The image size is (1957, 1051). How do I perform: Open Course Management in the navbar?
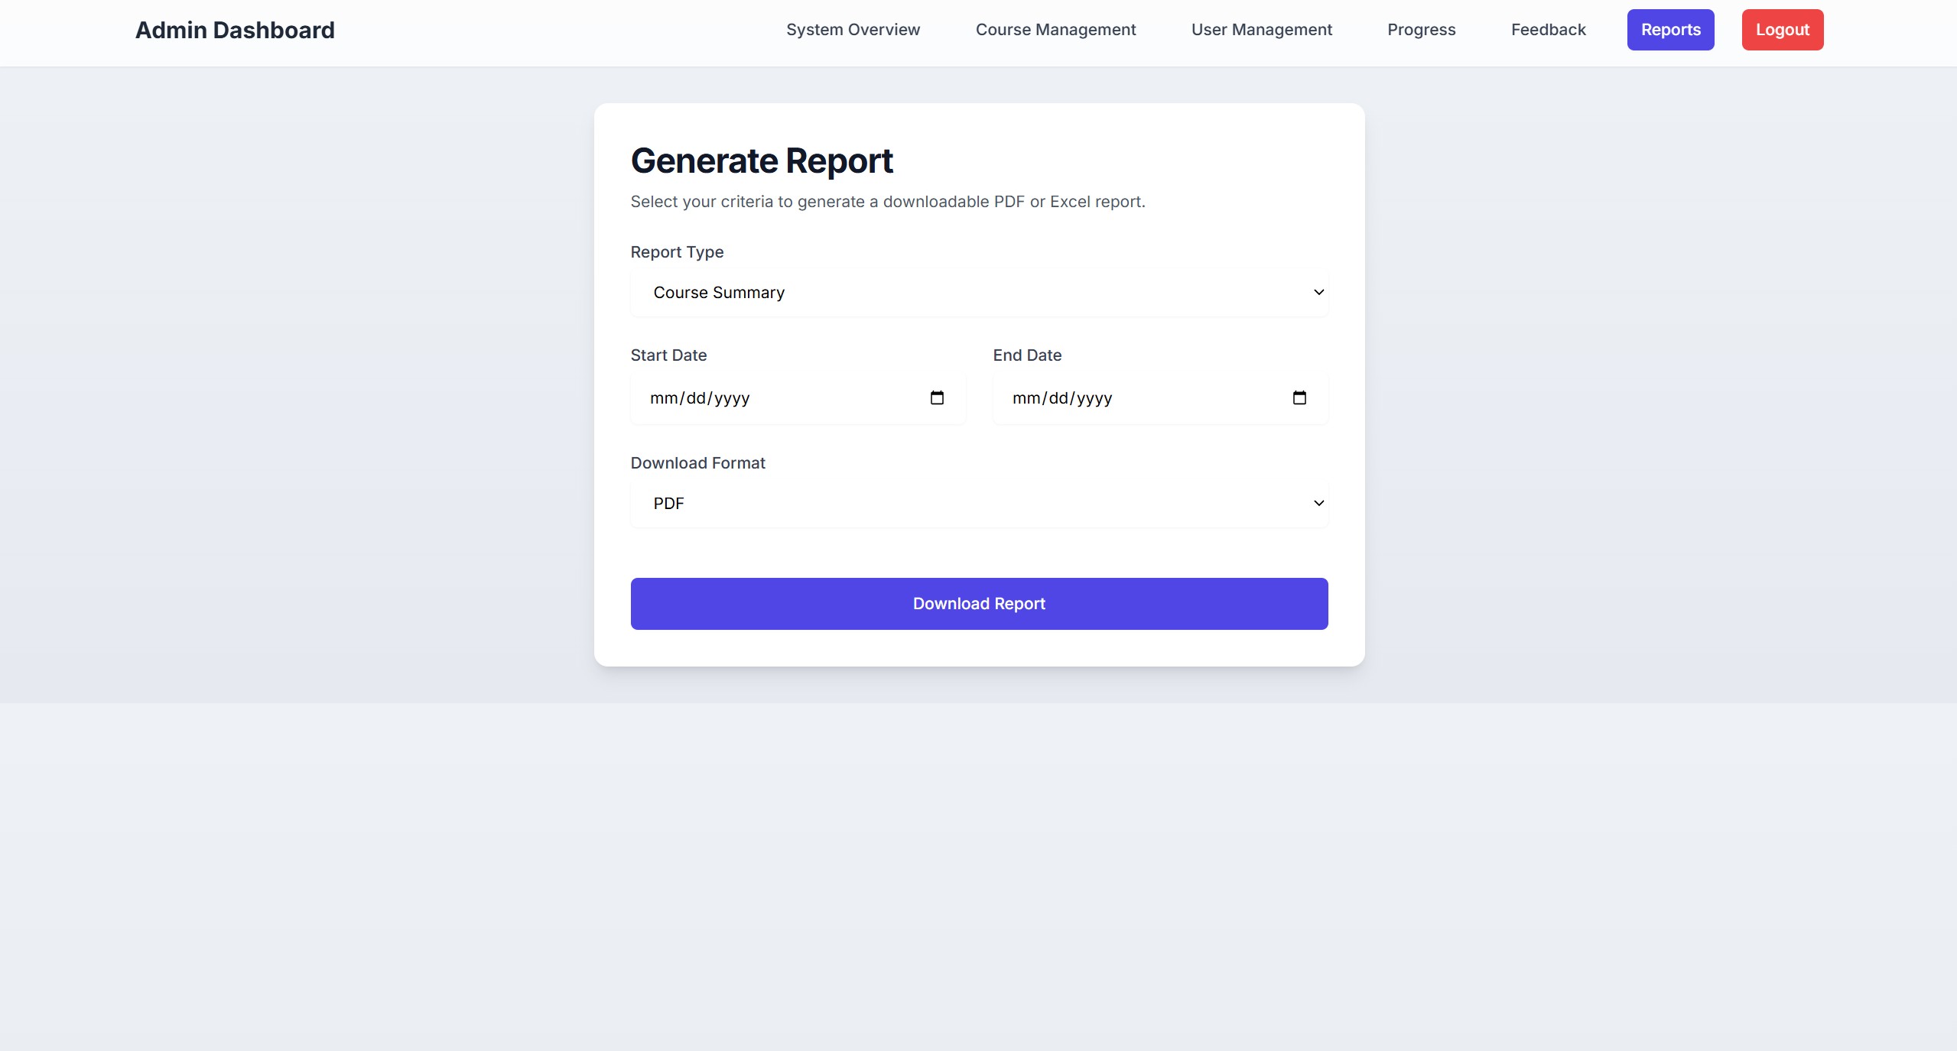pos(1055,30)
